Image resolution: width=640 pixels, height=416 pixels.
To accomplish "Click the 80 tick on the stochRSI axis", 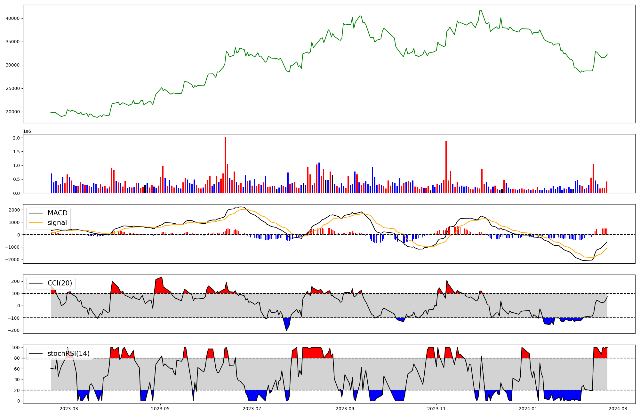I will point(17,358).
